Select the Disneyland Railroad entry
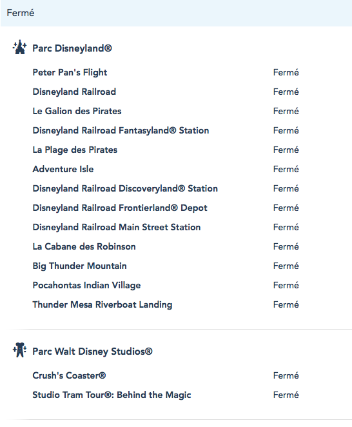 [74, 92]
